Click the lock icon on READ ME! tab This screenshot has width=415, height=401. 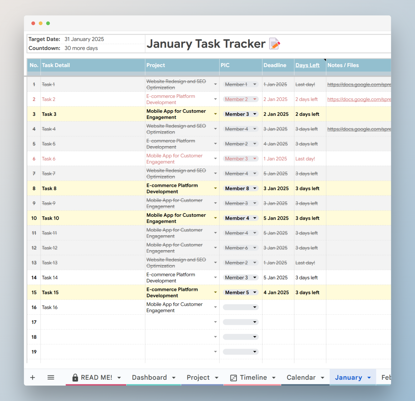[75, 377]
